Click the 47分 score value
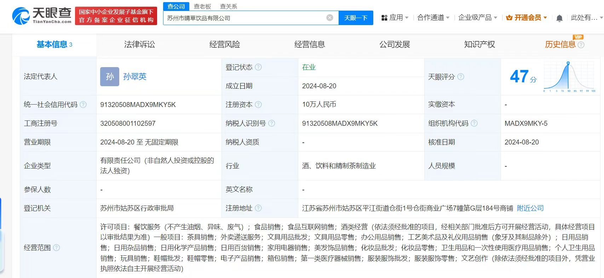604x278 pixels. point(523,77)
